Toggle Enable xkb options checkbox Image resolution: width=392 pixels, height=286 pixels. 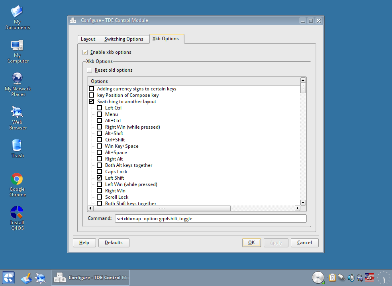[85, 52]
